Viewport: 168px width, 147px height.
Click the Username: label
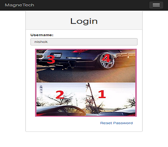coord(42,35)
